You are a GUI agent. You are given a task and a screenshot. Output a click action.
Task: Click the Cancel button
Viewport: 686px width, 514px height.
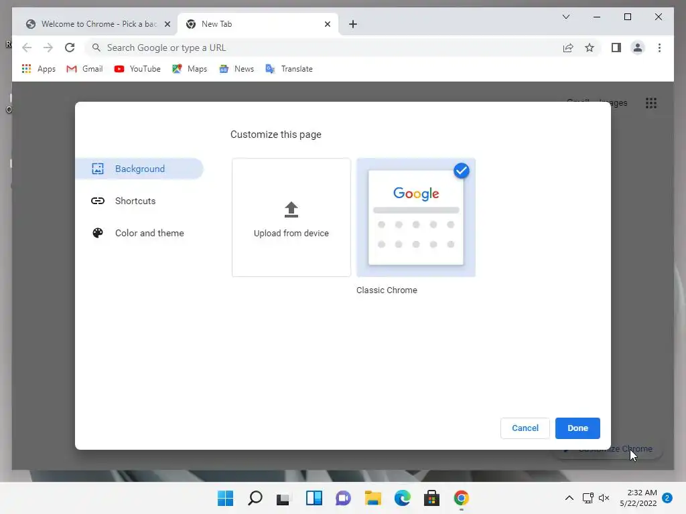tap(525, 428)
